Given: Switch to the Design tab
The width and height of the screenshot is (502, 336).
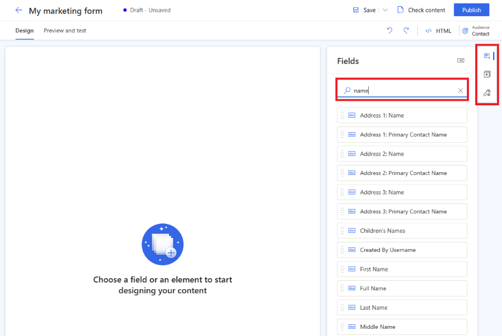Looking at the screenshot, I should coord(25,31).
